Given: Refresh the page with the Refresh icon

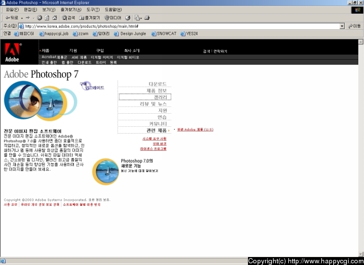Looking at the screenshot, I should 47,18.
